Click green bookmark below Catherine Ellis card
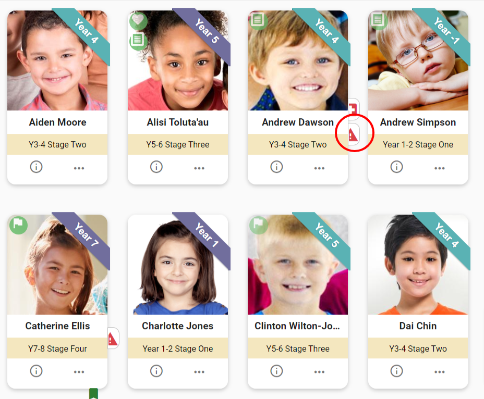 [x=93, y=394]
